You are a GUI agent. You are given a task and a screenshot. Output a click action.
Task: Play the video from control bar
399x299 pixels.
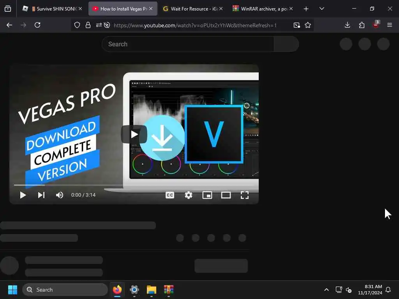coord(23,195)
